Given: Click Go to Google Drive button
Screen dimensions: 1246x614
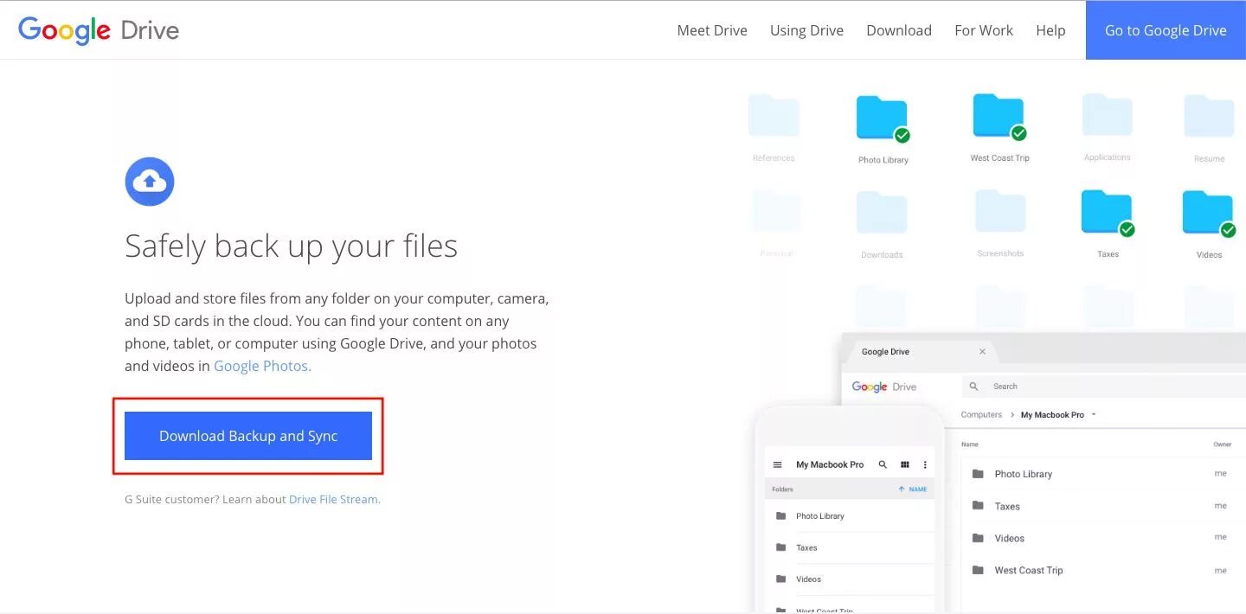Looking at the screenshot, I should pos(1166,30).
